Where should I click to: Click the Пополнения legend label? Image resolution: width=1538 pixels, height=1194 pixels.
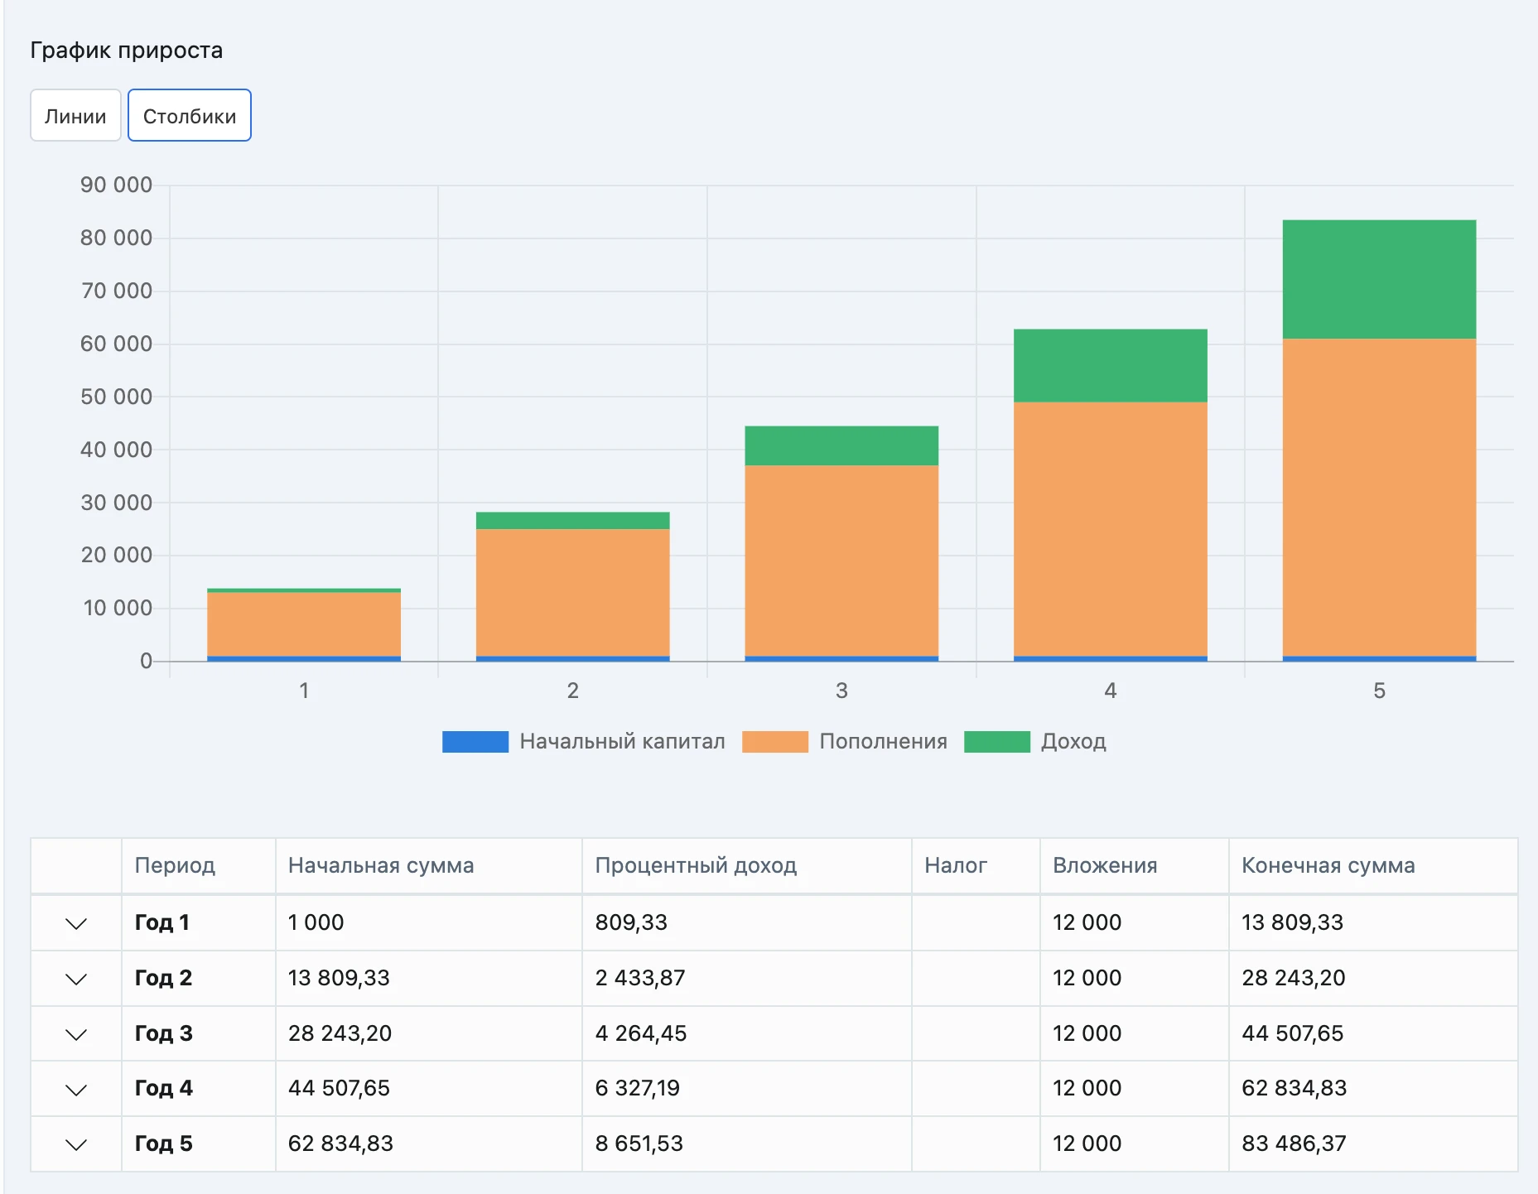coord(883,741)
